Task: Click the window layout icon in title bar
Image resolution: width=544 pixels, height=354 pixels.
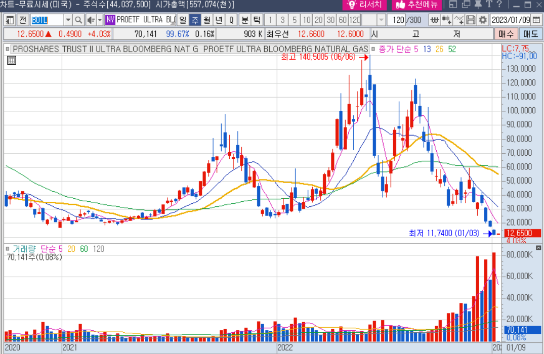Action: tap(453, 5)
